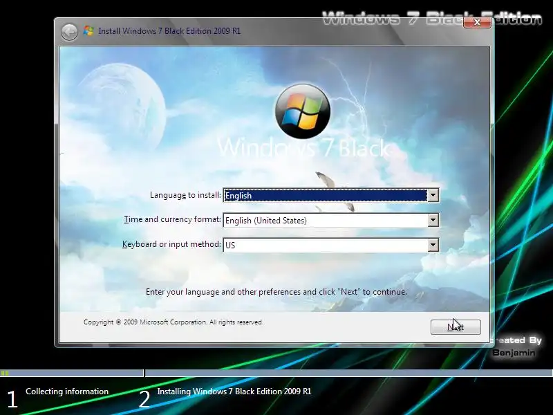The width and height of the screenshot is (553, 415).
Task: Click the 'Enter your language' instruction text
Action: pos(276,292)
